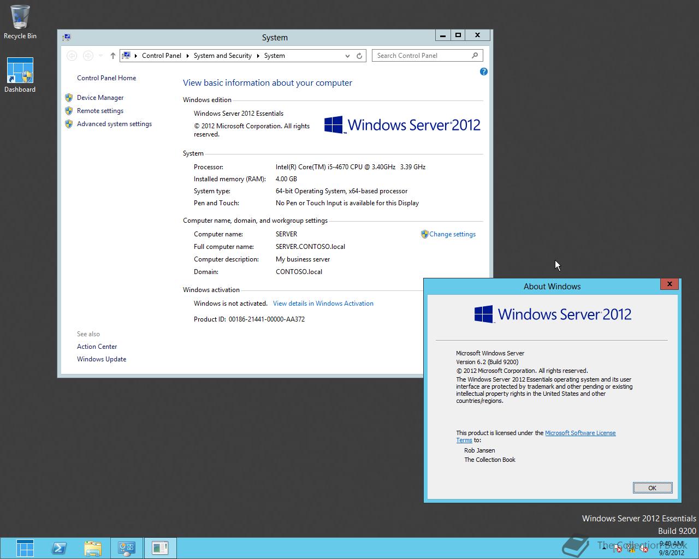Refresh the Control Panel address bar
Image resolution: width=699 pixels, height=559 pixels.
(359, 56)
